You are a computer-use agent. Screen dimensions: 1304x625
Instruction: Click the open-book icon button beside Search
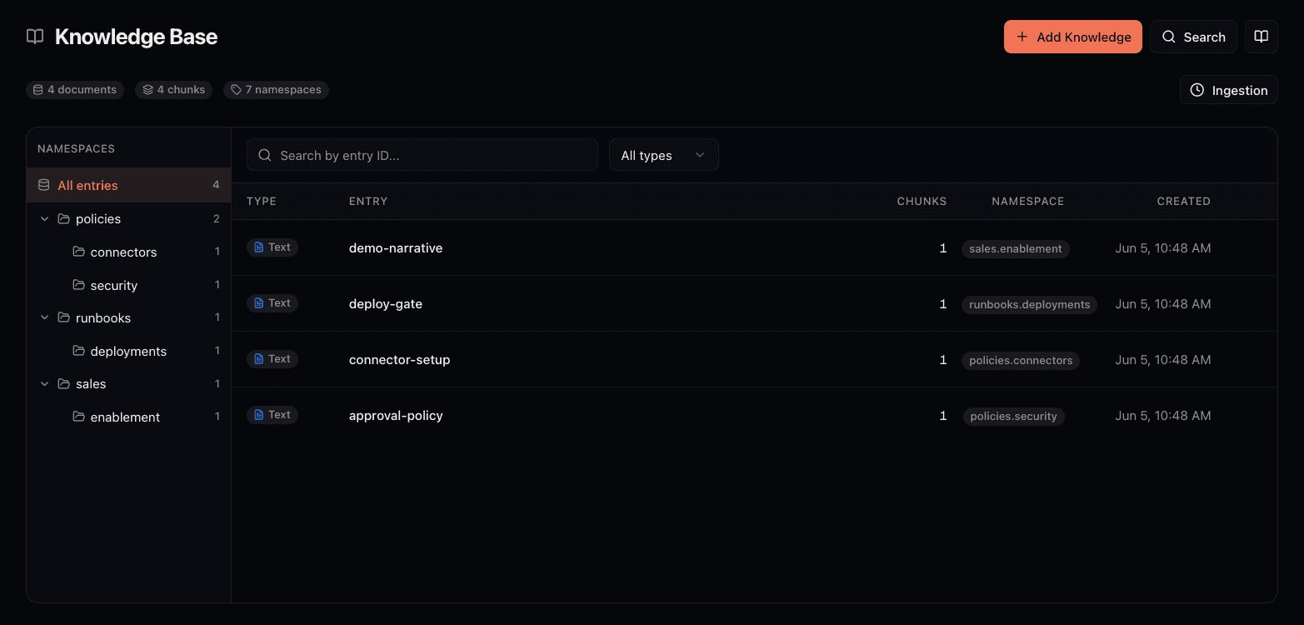click(x=1262, y=37)
